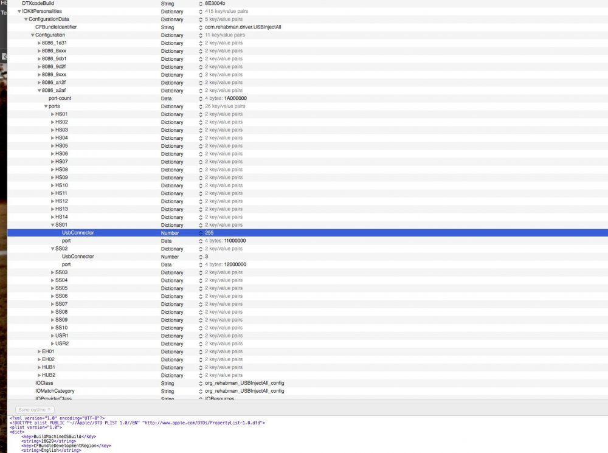Expand the USR1 port
Viewport: 608px width, 453px height.
[52, 336]
